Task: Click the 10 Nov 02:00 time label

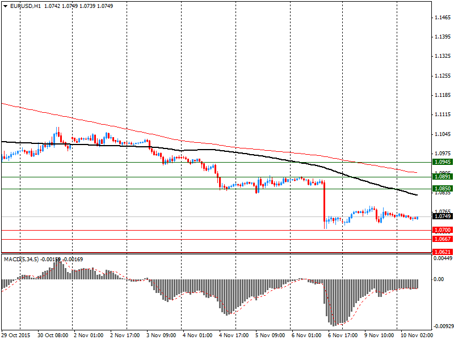Action: pos(417,335)
